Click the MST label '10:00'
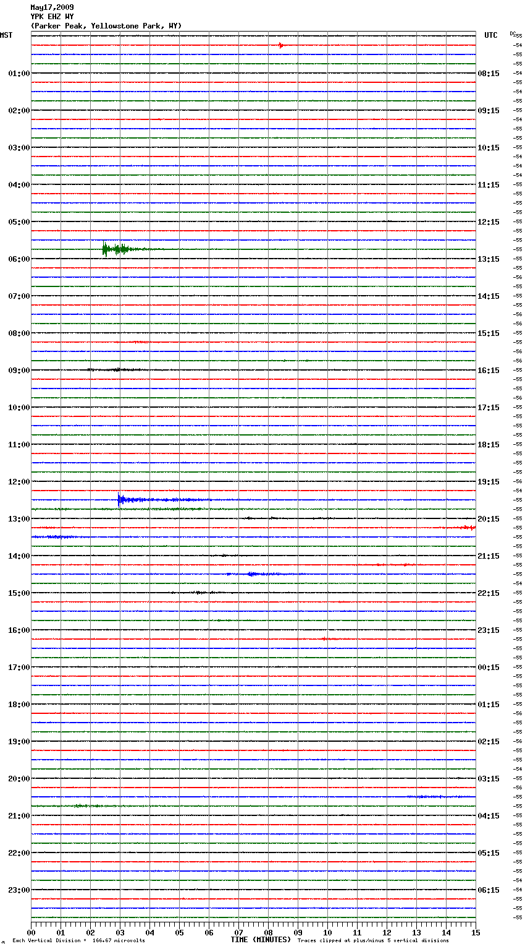 click(x=19, y=408)
